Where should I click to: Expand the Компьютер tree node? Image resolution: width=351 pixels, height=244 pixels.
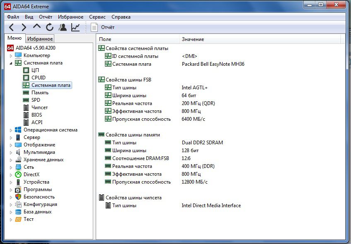point(11,56)
